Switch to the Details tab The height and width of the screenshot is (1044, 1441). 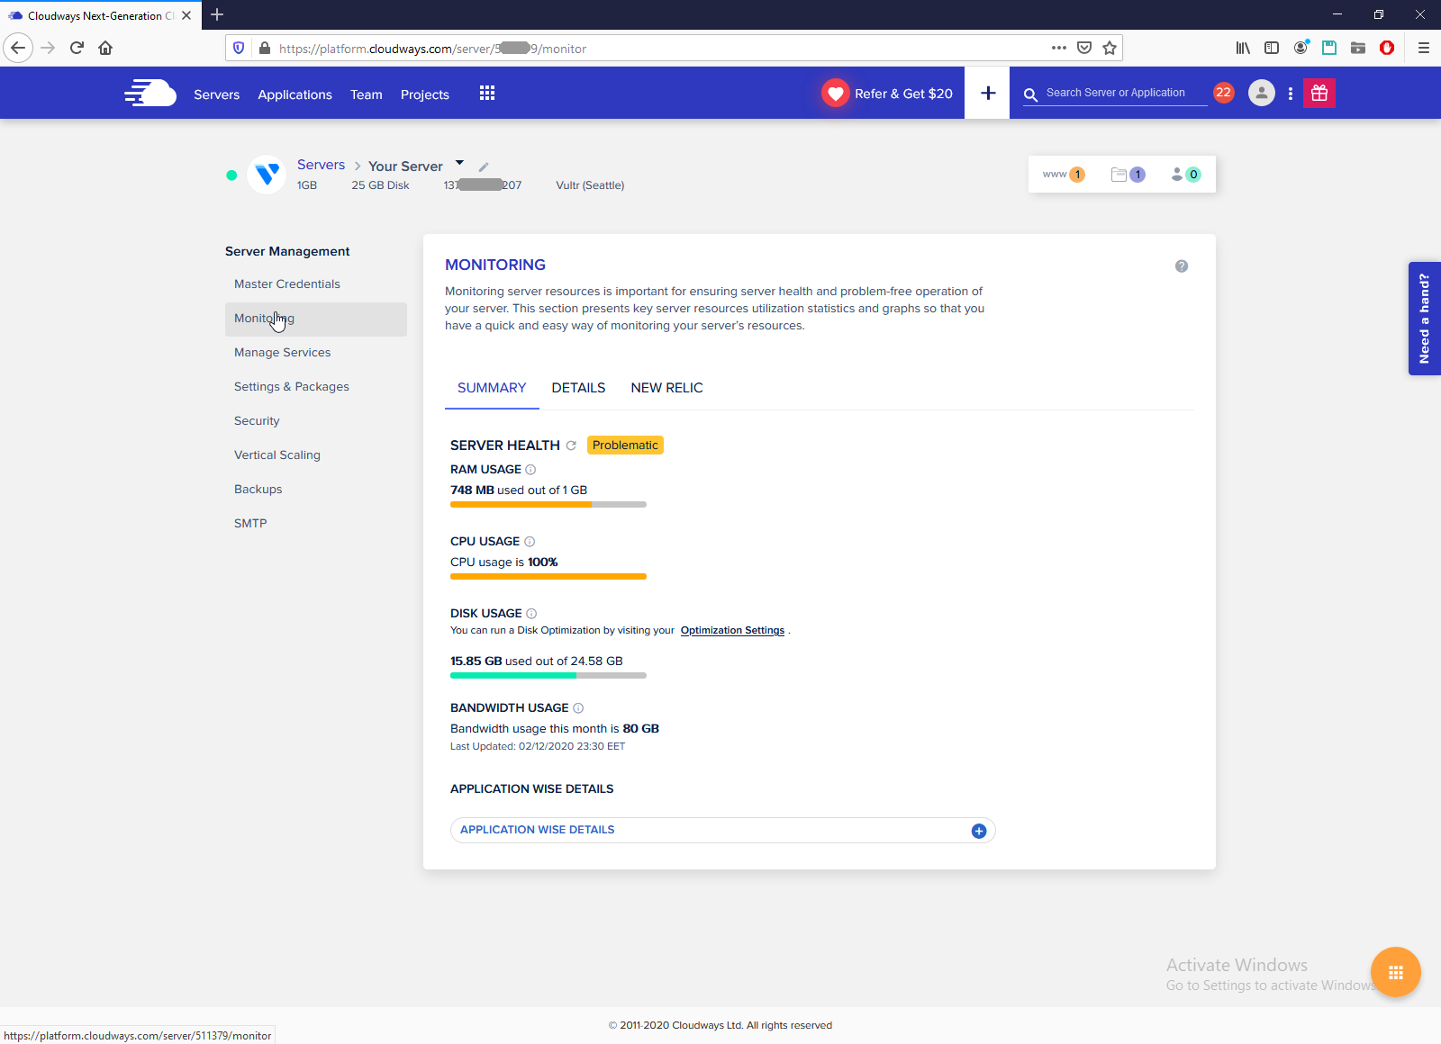(x=578, y=388)
